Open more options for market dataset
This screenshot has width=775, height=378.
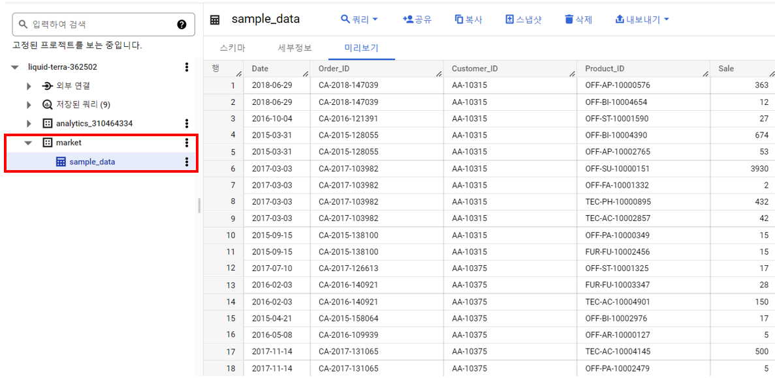click(186, 143)
